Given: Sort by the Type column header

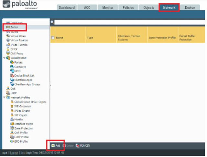Looking at the screenshot, I should [x=90, y=38].
